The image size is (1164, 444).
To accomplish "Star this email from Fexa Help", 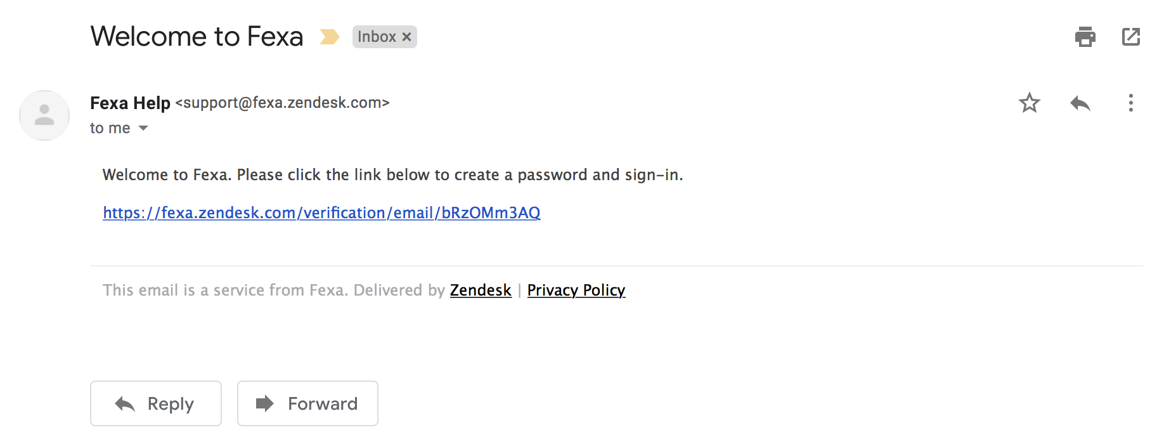I will pyautogui.click(x=1029, y=103).
